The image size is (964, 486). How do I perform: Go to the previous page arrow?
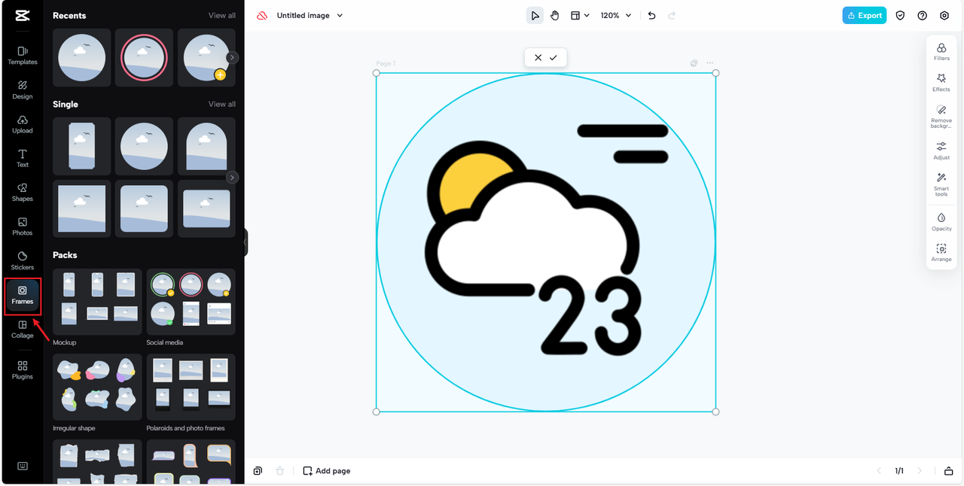point(879,471)
